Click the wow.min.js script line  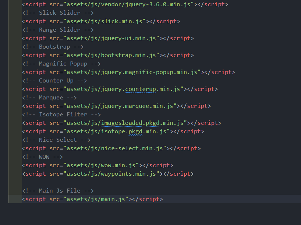(x=98, y=165)
